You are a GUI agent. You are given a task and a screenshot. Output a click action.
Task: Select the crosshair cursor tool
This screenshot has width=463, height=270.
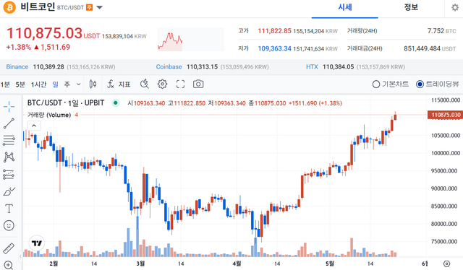(9, 106)
